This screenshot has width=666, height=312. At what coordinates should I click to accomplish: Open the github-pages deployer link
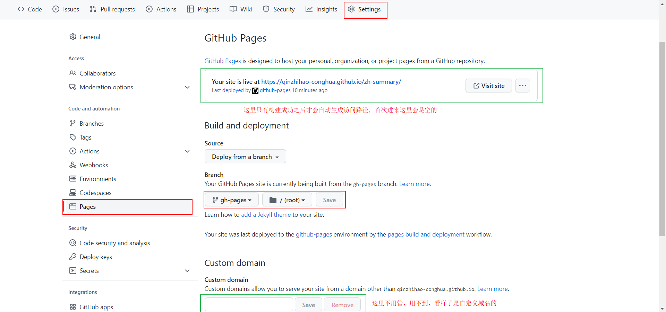tap(275, 90)
